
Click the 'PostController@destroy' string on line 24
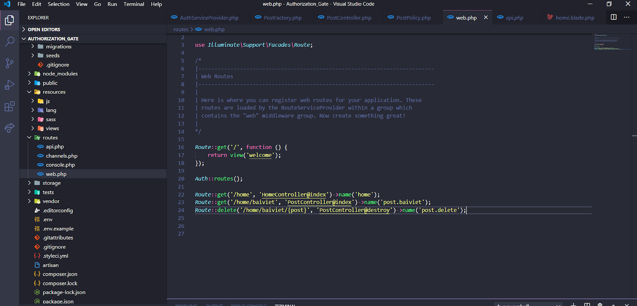pos(354,210)
